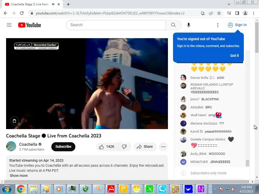Open the YouTube hamburger guide menu
This screenshot has height=194, width=259.
9,25
